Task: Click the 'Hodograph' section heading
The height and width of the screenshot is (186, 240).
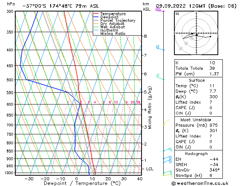Action: [197, 154]
